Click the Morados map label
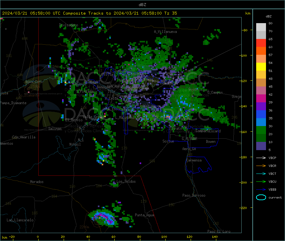Viewport: 285px width, 241px height. coord(37,182)
